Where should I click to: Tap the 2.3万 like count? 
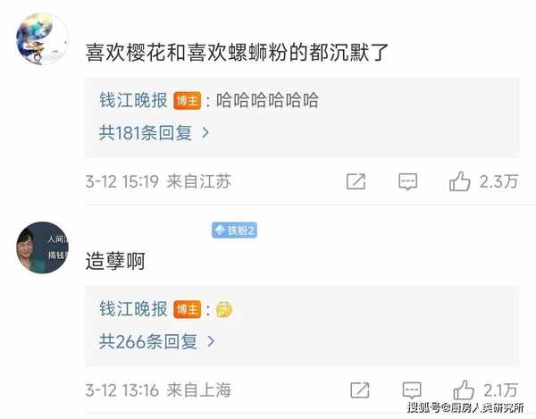pyautogui.click(x=498, y=181)
